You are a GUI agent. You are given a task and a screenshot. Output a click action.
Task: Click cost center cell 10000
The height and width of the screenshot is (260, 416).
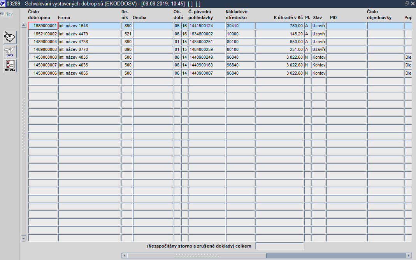(240, 34)
